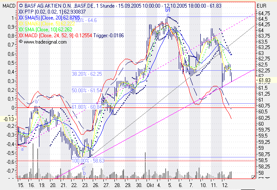Click the 100.00% - 58.63 Fibonacci label
The image size is (277, 190).
click(x=88, y=161)
